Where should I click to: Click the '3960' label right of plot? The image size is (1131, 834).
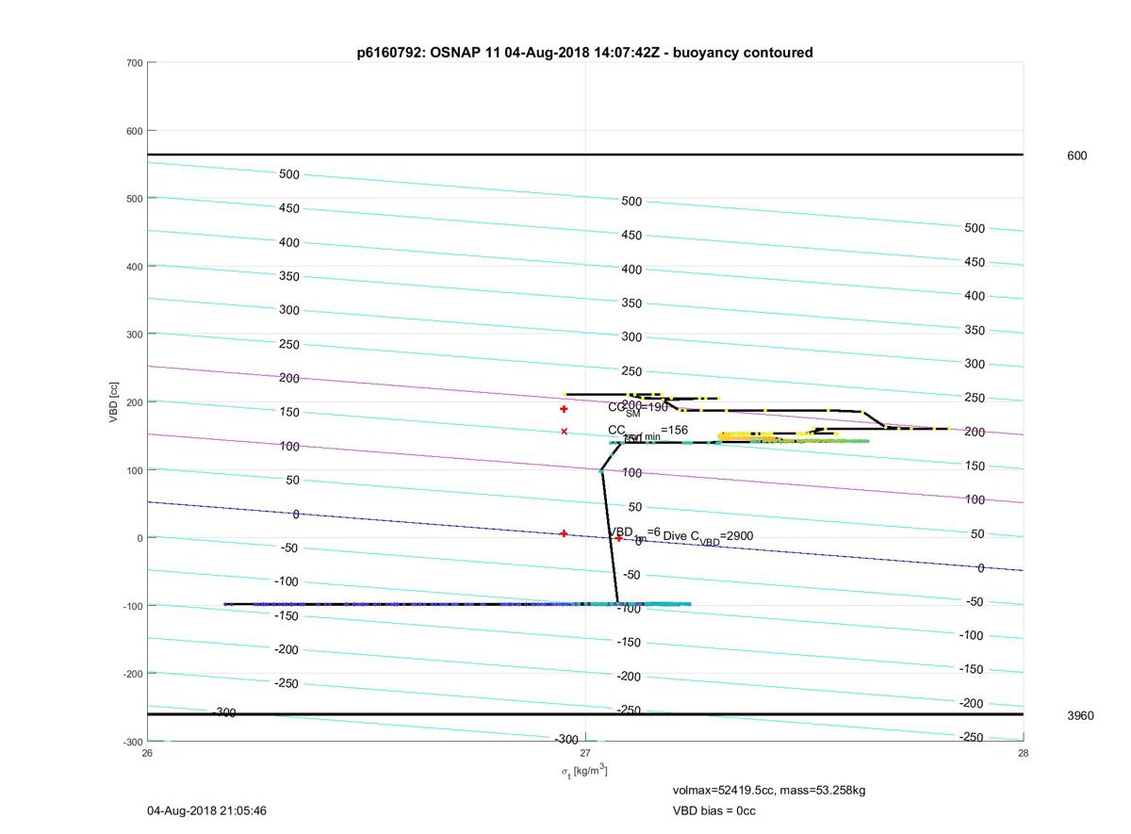click(1080, 716)
